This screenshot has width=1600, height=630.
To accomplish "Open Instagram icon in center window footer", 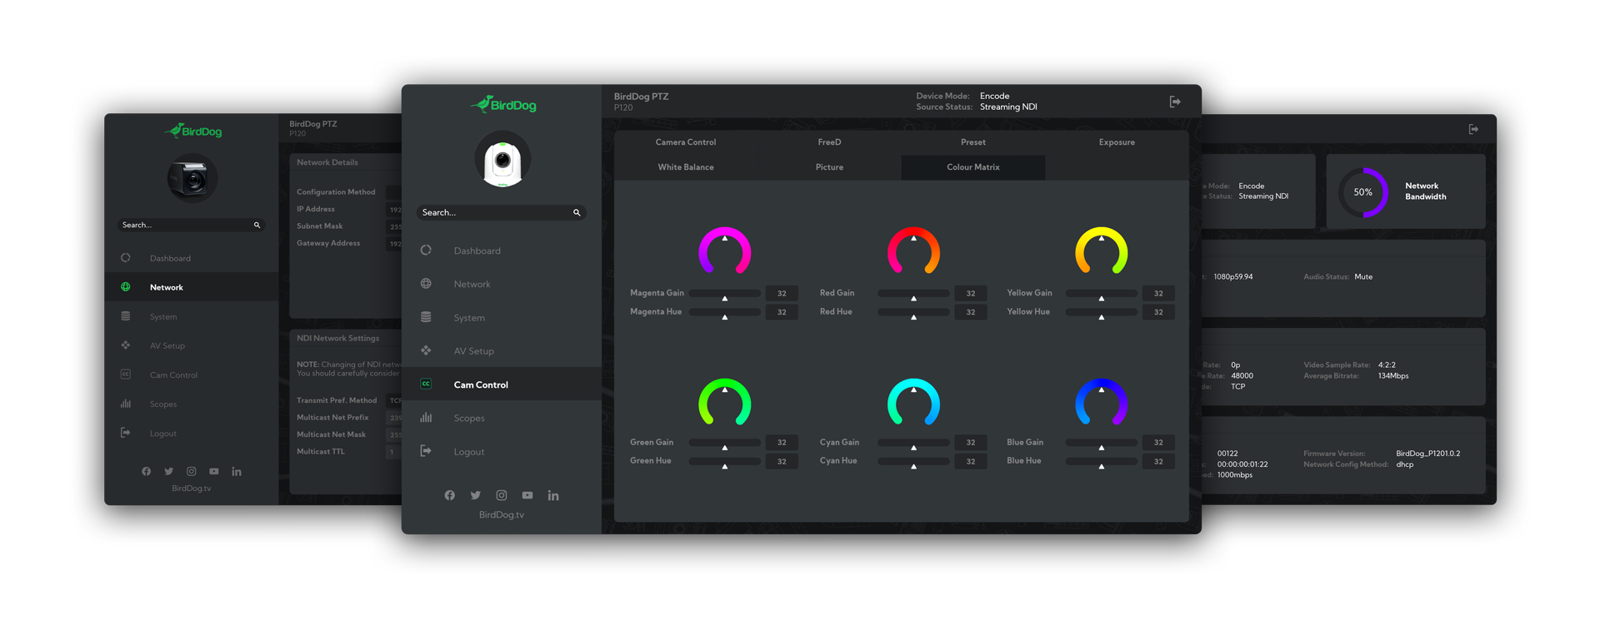I will 502,495.
